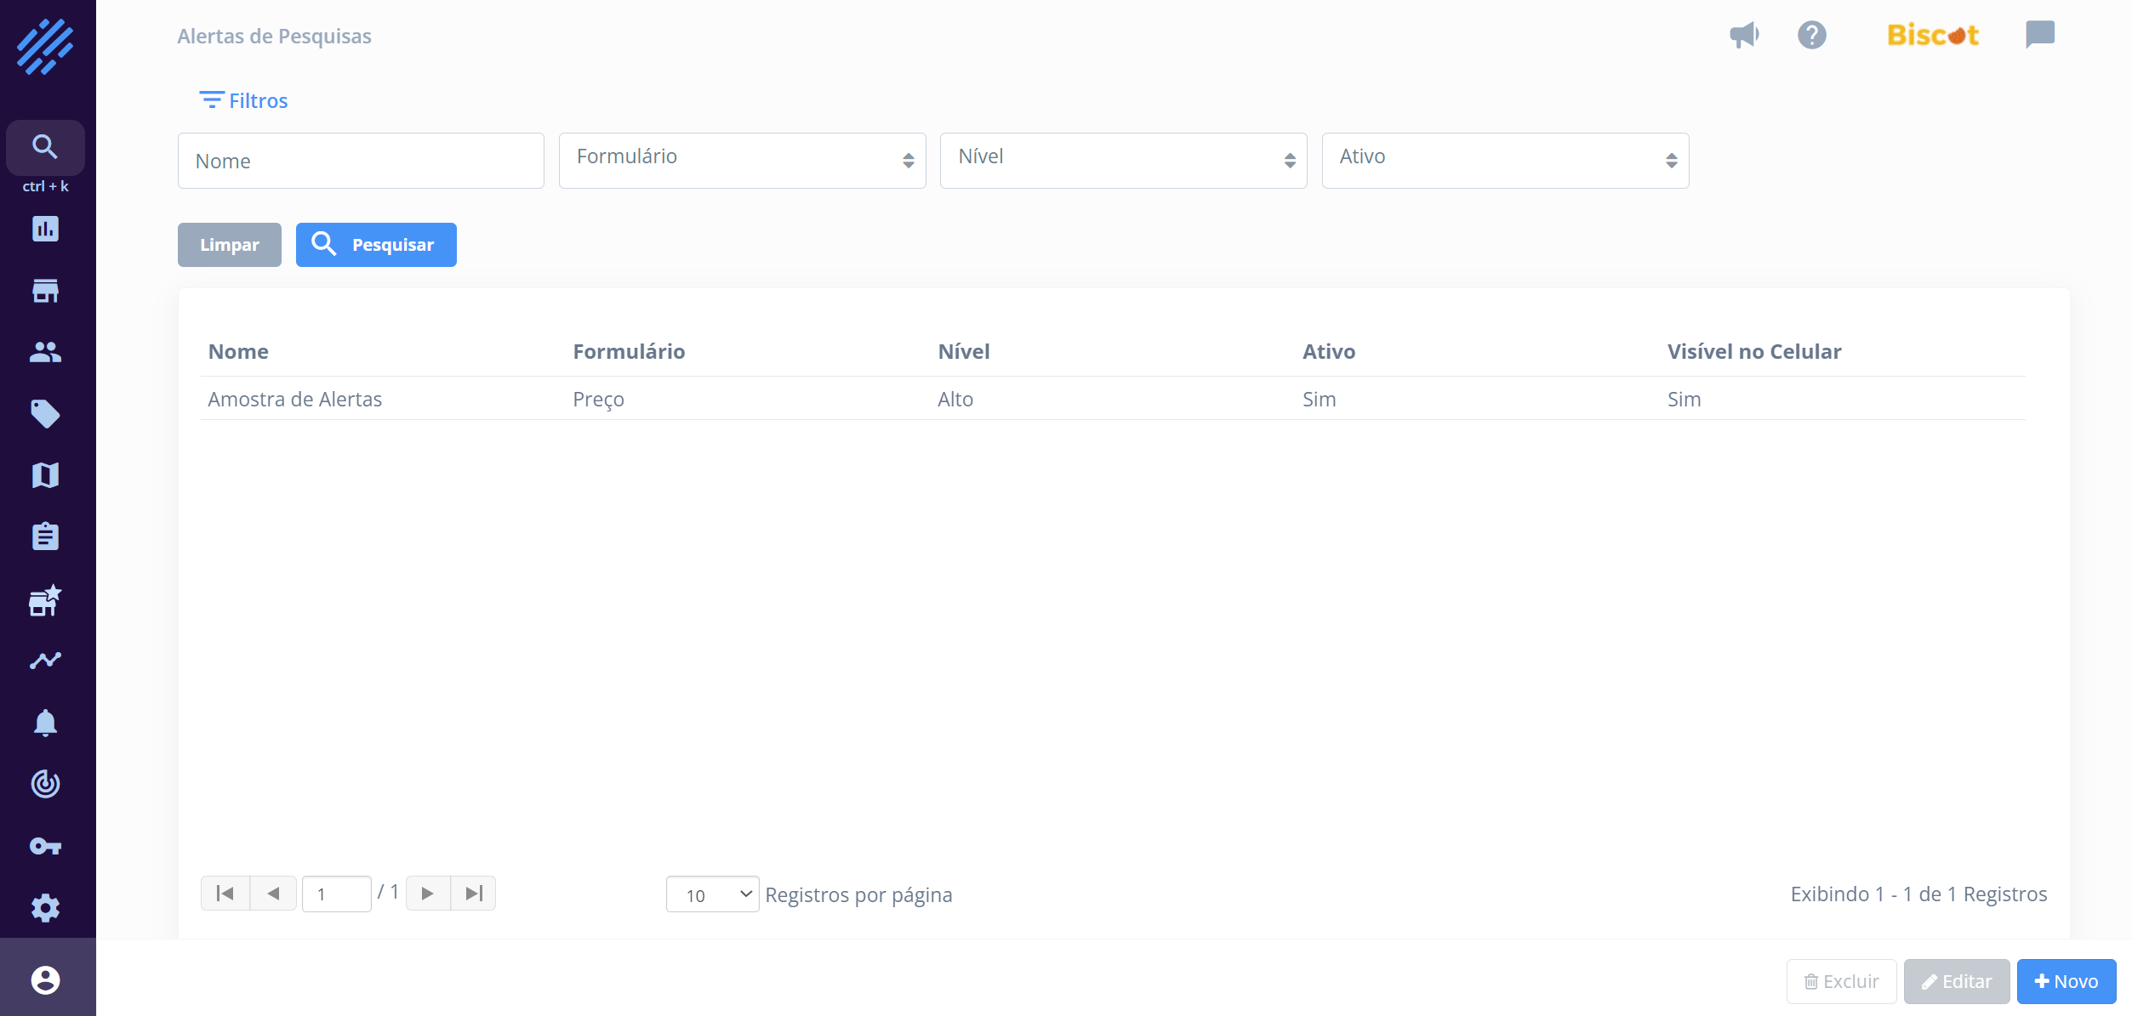Viewport: 2132px width, 1016px height.
Task: Open the help question mark icon
Action: click(1811, 35)
